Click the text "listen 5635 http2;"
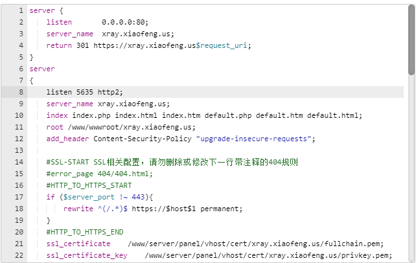The width and height of the screenshot is (416, 263). coord(84,92)
